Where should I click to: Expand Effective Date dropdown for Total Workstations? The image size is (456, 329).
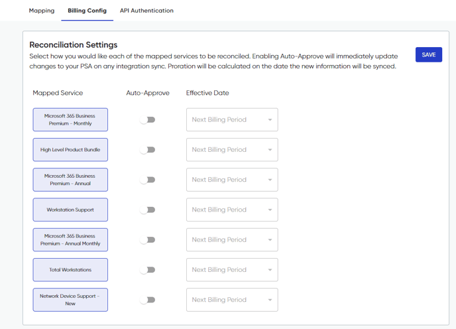pyautogui.click(x=232, y=269)
